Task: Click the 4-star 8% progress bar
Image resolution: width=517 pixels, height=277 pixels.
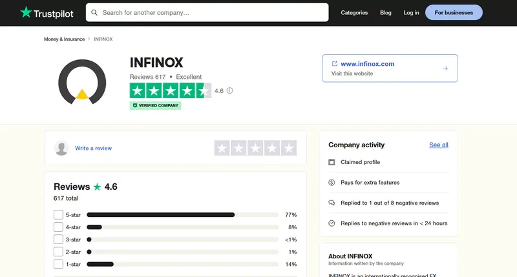Action: pos(183,227)
